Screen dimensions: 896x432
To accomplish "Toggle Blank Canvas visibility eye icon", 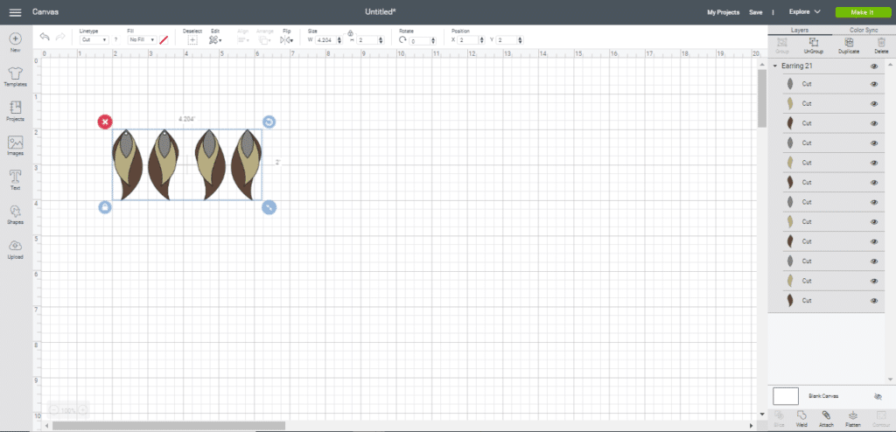I will pos(878,396).
